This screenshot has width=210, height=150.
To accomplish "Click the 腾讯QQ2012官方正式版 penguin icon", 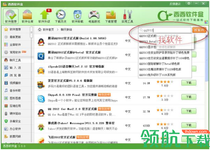I will click(41, 42).
